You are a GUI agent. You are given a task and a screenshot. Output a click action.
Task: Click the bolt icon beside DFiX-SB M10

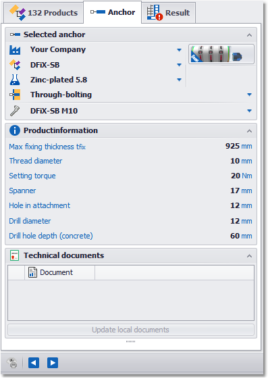pos(15,111)
